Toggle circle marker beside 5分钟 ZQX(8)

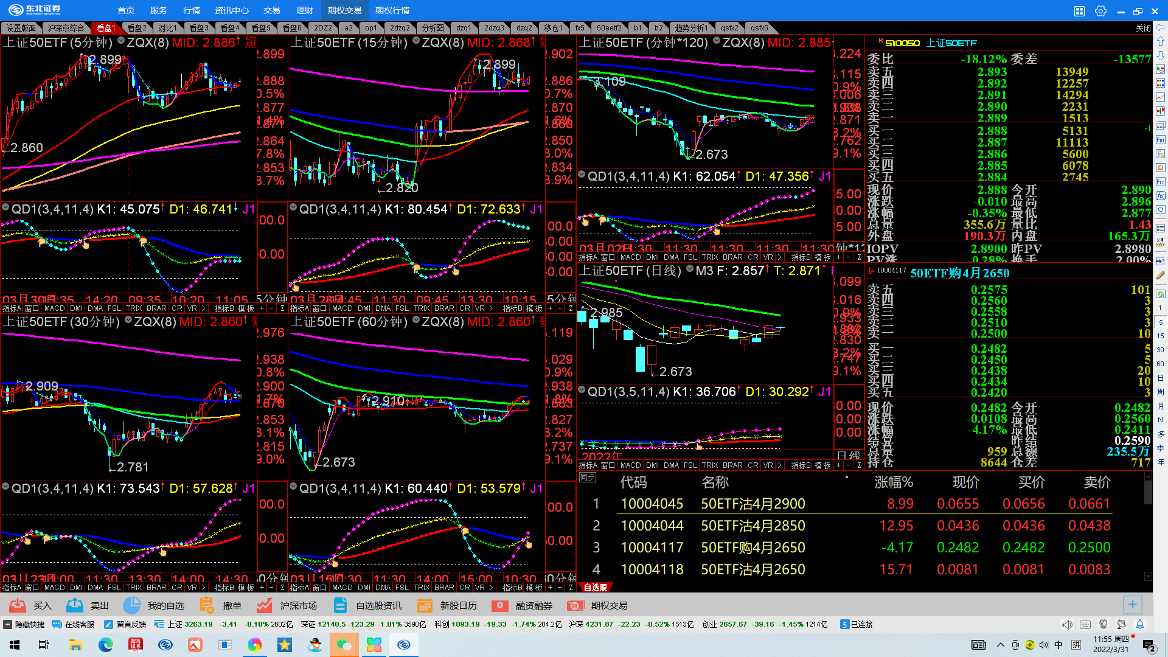click(x=121, y=41)
